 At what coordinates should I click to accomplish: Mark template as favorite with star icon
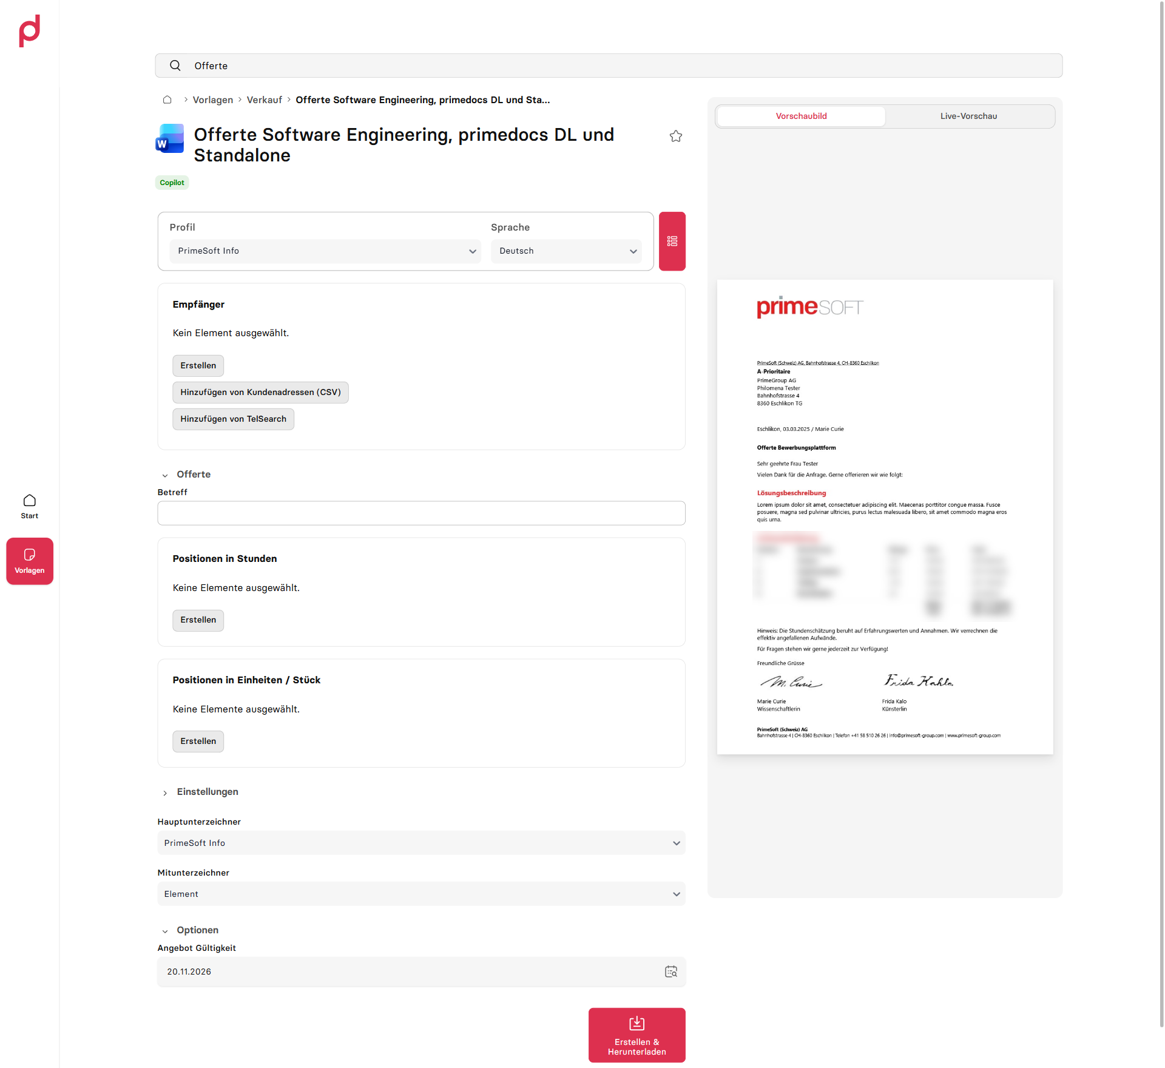click(x=676, y=137)
